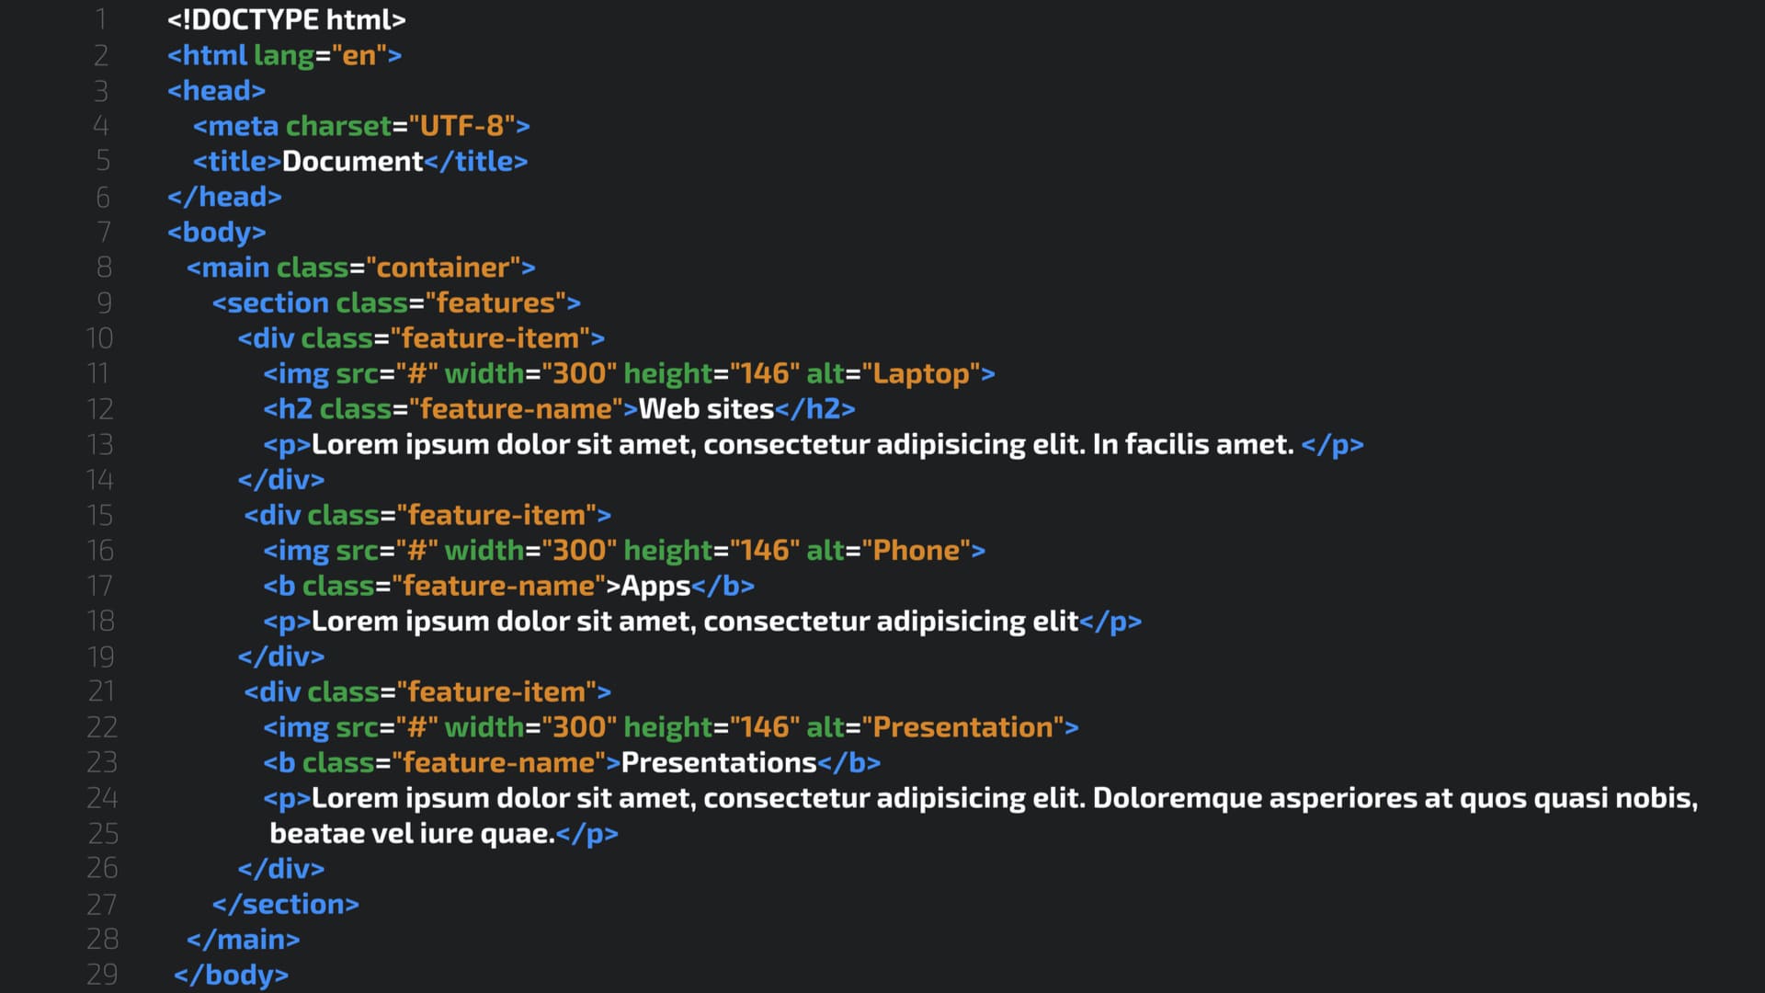1765x993 pixels.
Task: Click the <title> opening tag
Action: (x=237, y=162)
